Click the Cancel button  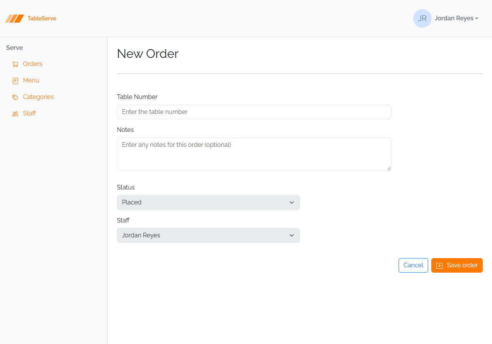[413, 265]
